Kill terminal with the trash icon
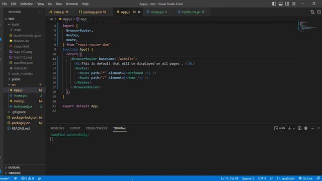322x181 pixels. 306,128
